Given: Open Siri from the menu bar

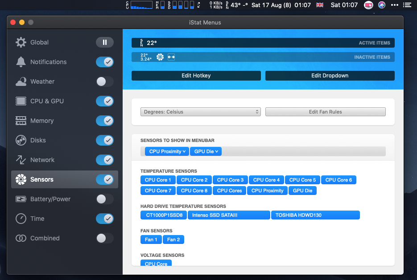Looking at the screenshot, I should (x=382, y=5).
